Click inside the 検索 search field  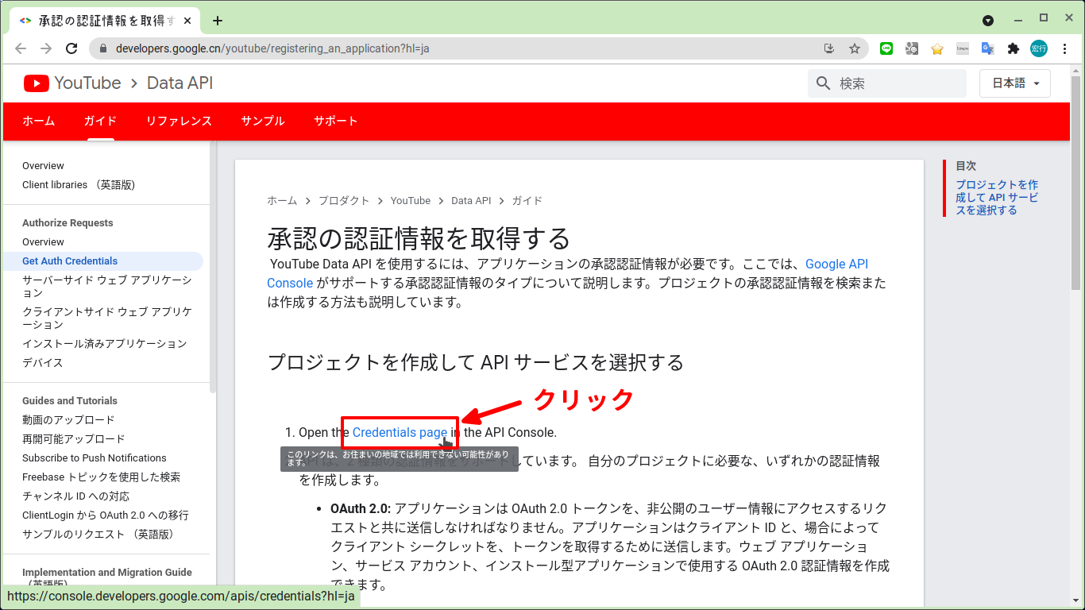click(890, 83)
